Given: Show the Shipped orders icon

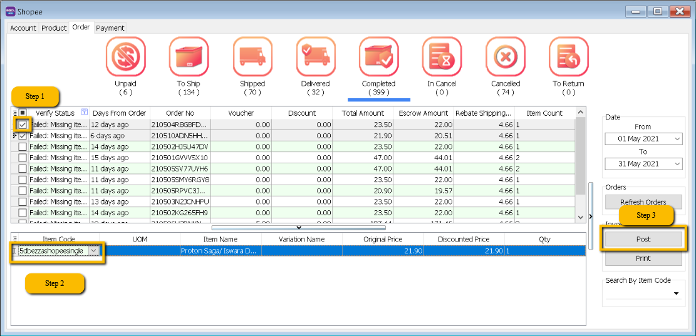Looking at the screenshot, I should [252, 57].
